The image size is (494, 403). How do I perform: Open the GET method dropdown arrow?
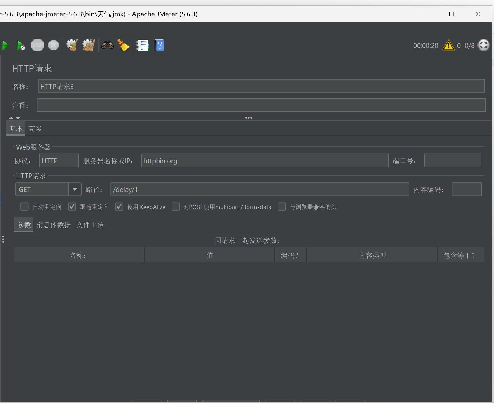[x=75, y=189]
